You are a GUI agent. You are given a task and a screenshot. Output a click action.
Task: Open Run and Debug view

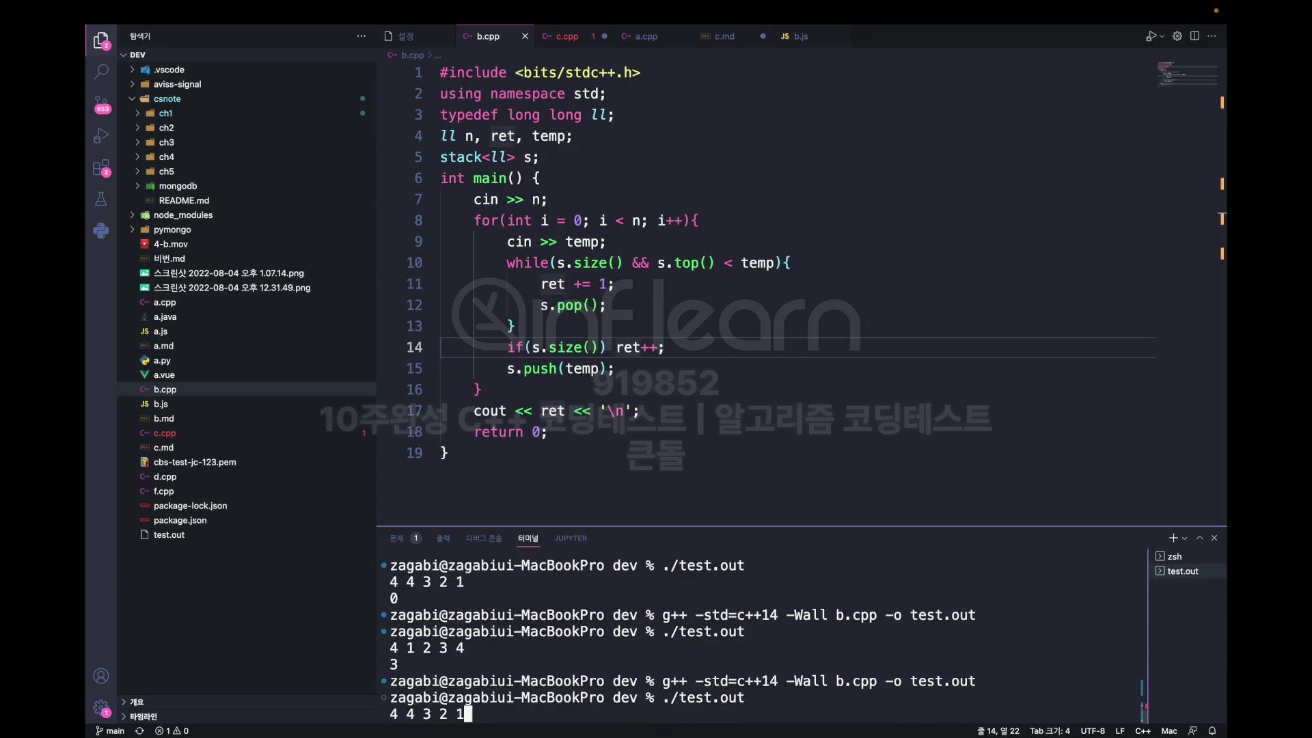click(x=101, y=136)
